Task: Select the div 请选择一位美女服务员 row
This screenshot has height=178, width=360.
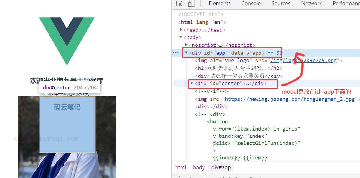Action: 239,76
